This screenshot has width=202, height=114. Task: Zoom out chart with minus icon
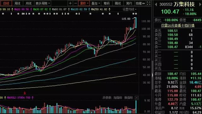coord(76,3)
